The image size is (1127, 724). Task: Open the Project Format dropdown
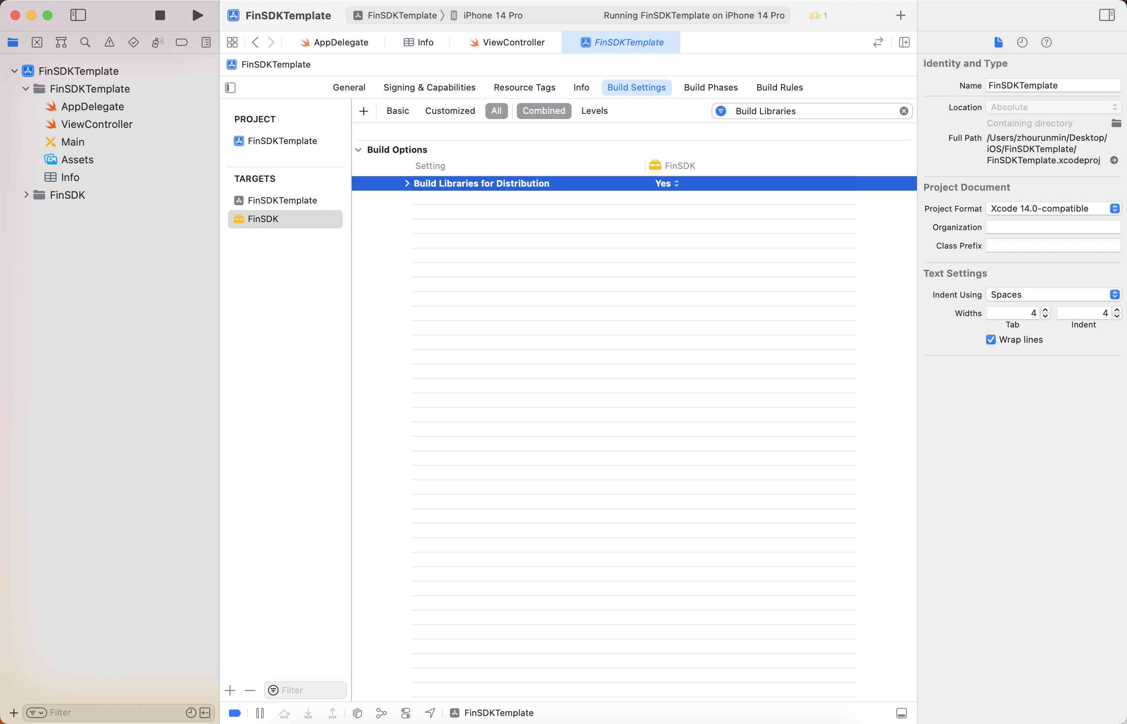tap(1053, 208)
